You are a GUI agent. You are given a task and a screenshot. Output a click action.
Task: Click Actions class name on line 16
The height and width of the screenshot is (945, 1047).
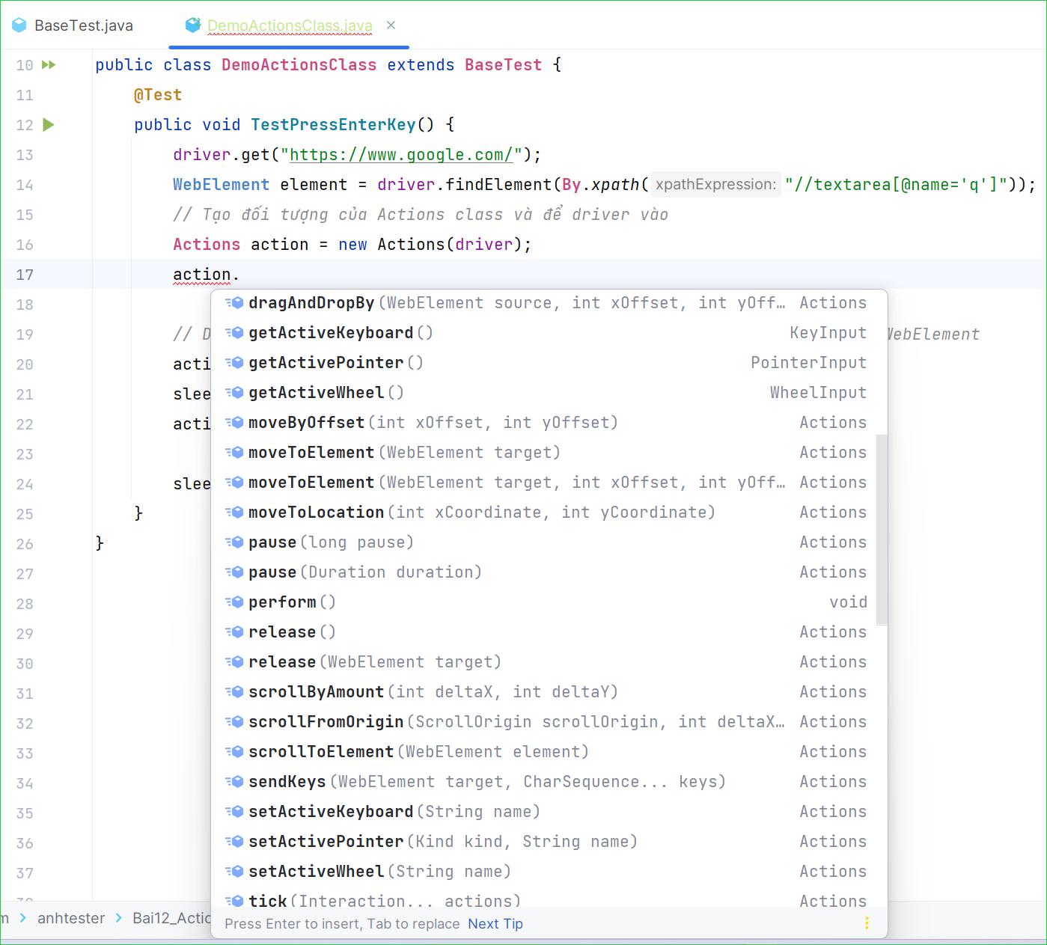(x=207, y=245)
